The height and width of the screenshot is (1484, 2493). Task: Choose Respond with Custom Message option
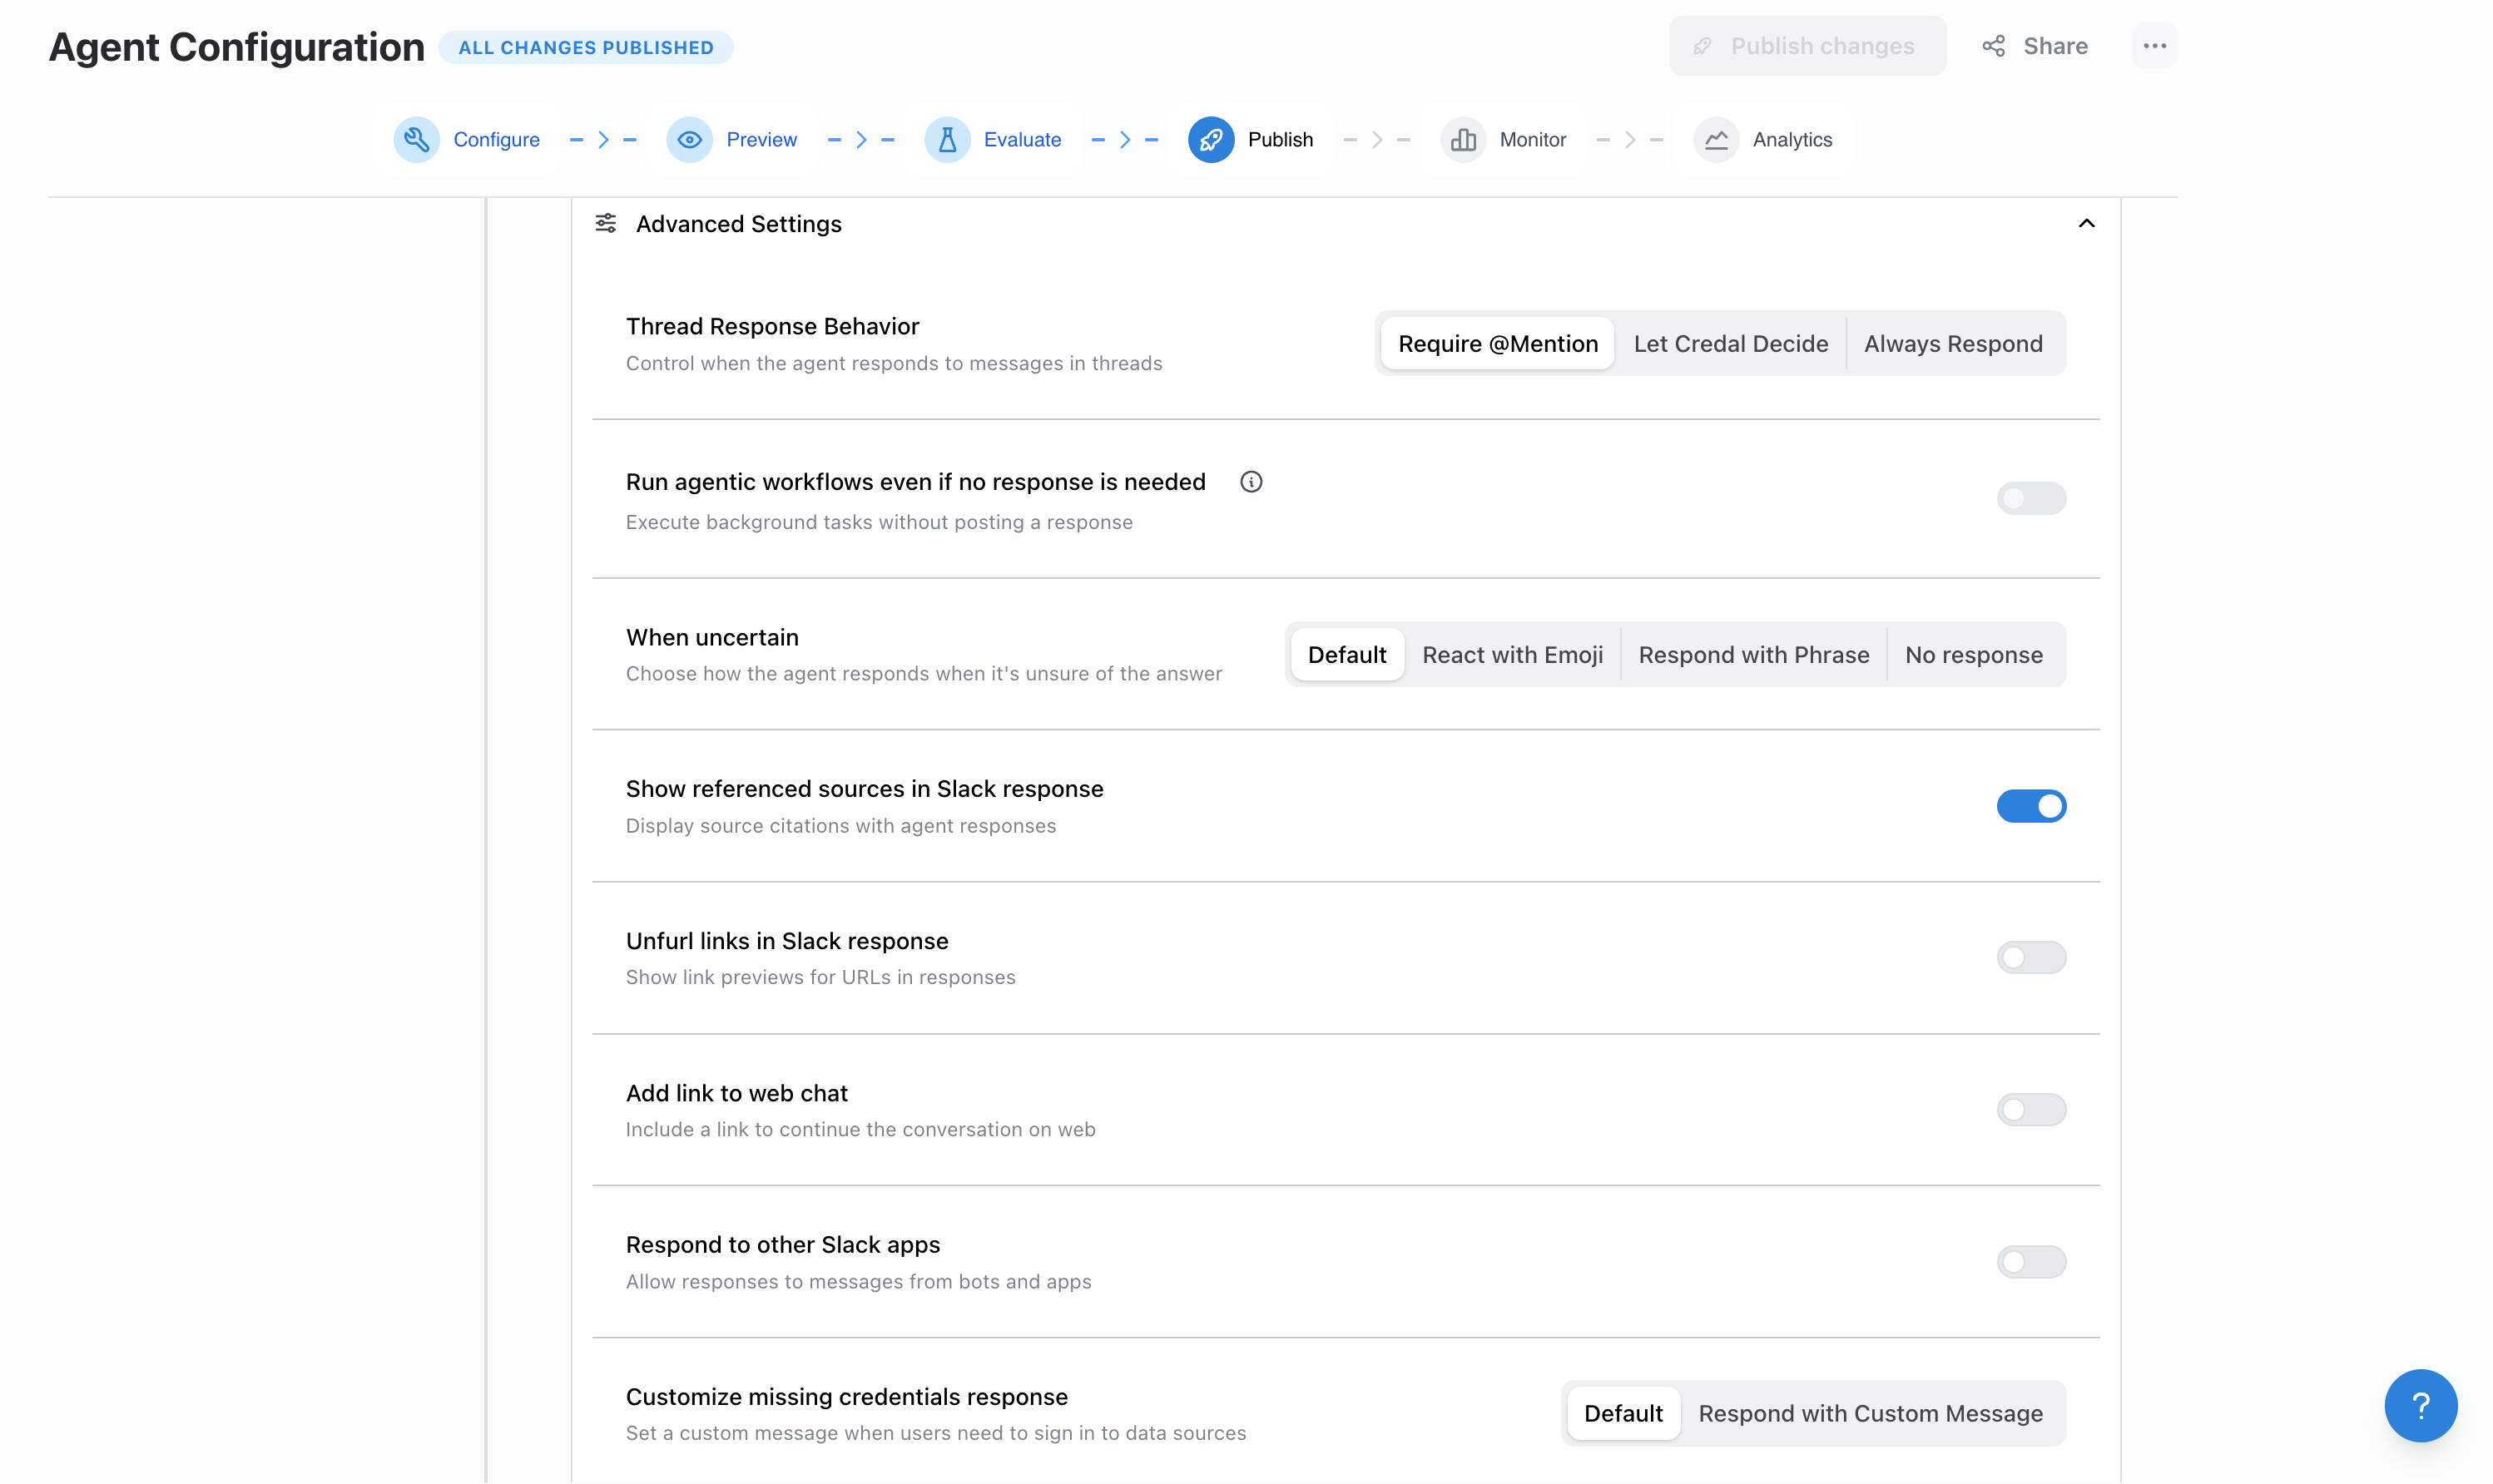pos(1870,1413)
